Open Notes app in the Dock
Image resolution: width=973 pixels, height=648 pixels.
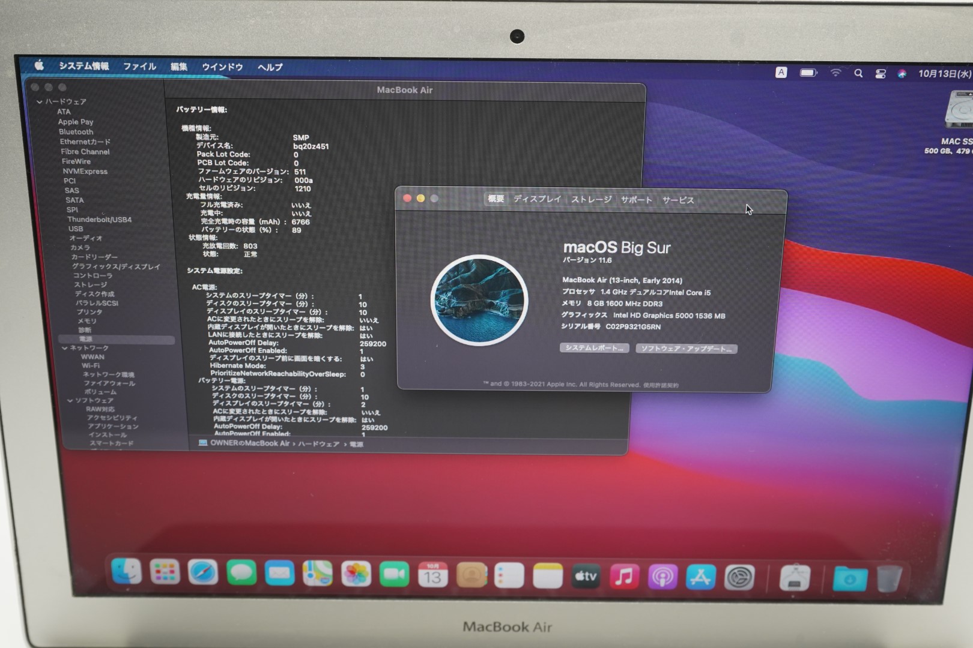coord(548,577)
